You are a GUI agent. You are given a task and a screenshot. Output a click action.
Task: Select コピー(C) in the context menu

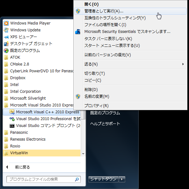point(131,80)
